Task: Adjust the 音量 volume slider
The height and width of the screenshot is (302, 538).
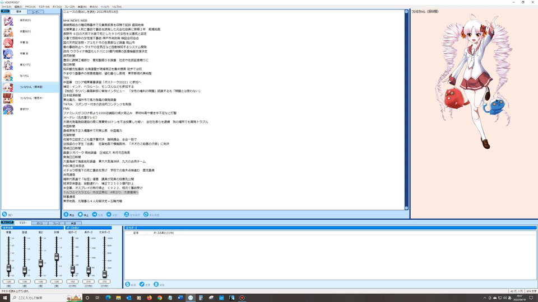Action: (8, 268)
